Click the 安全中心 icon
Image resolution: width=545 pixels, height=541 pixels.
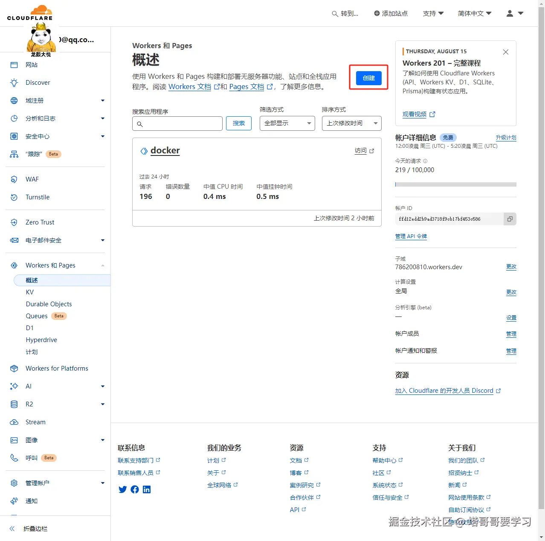point(14,136)
